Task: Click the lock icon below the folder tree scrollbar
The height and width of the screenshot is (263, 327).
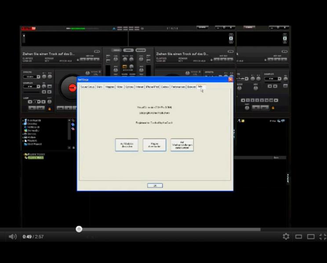Action: (x=73, y=148)
